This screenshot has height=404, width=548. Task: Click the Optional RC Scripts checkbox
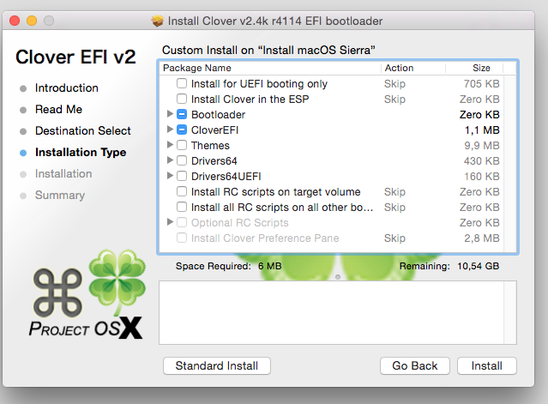(x=182, y=222)
